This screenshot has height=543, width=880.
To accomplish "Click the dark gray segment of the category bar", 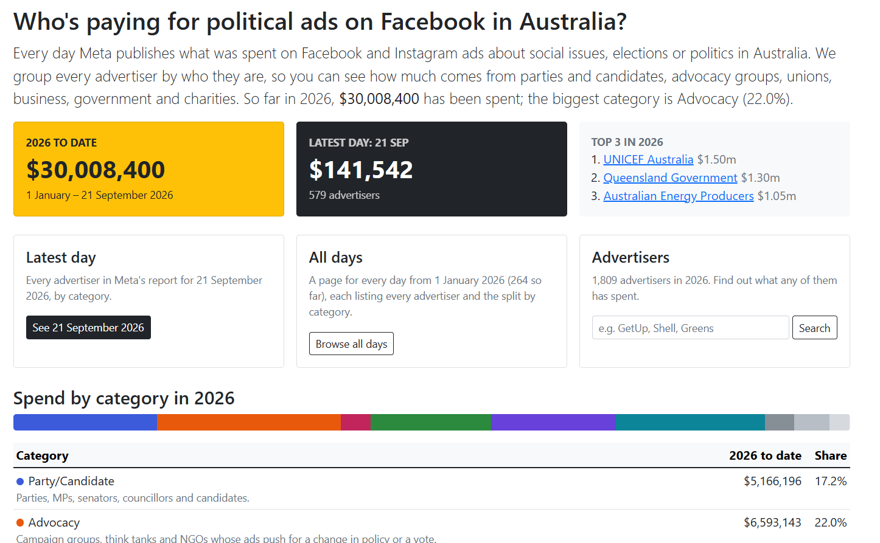I will (x=780, y=422).
